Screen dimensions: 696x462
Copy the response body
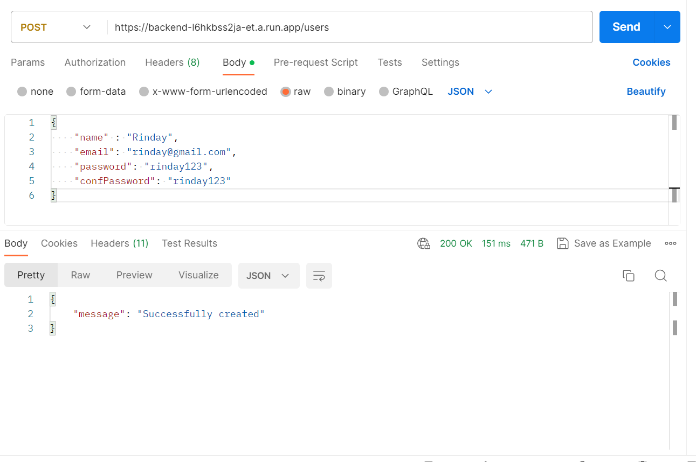629,275
